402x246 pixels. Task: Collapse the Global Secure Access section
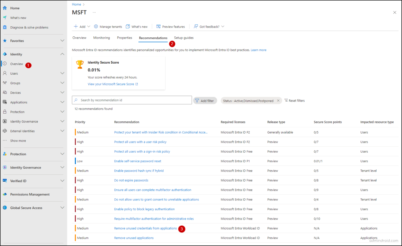pos(62,208)
